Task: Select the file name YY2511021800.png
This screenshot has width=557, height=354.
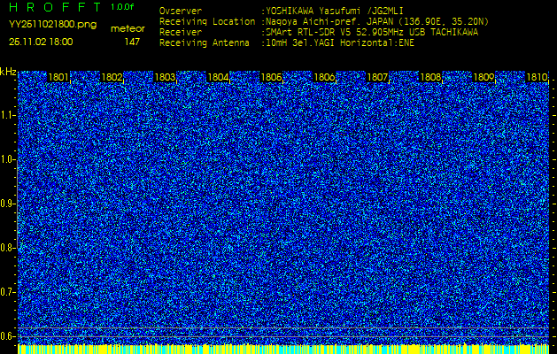Action: pyautogui.click(x=52, y=25)
